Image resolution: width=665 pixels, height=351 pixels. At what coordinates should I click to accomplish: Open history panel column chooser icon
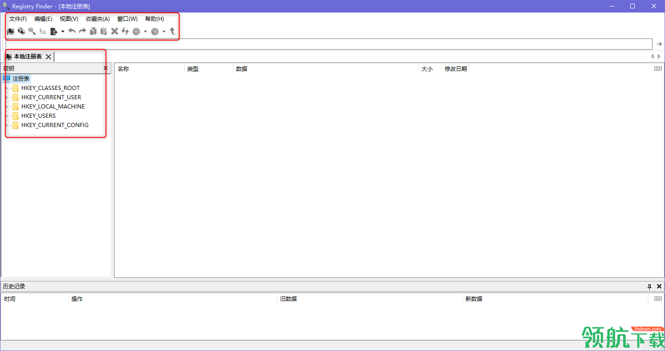pyautogui.click(x=658, y=299)
